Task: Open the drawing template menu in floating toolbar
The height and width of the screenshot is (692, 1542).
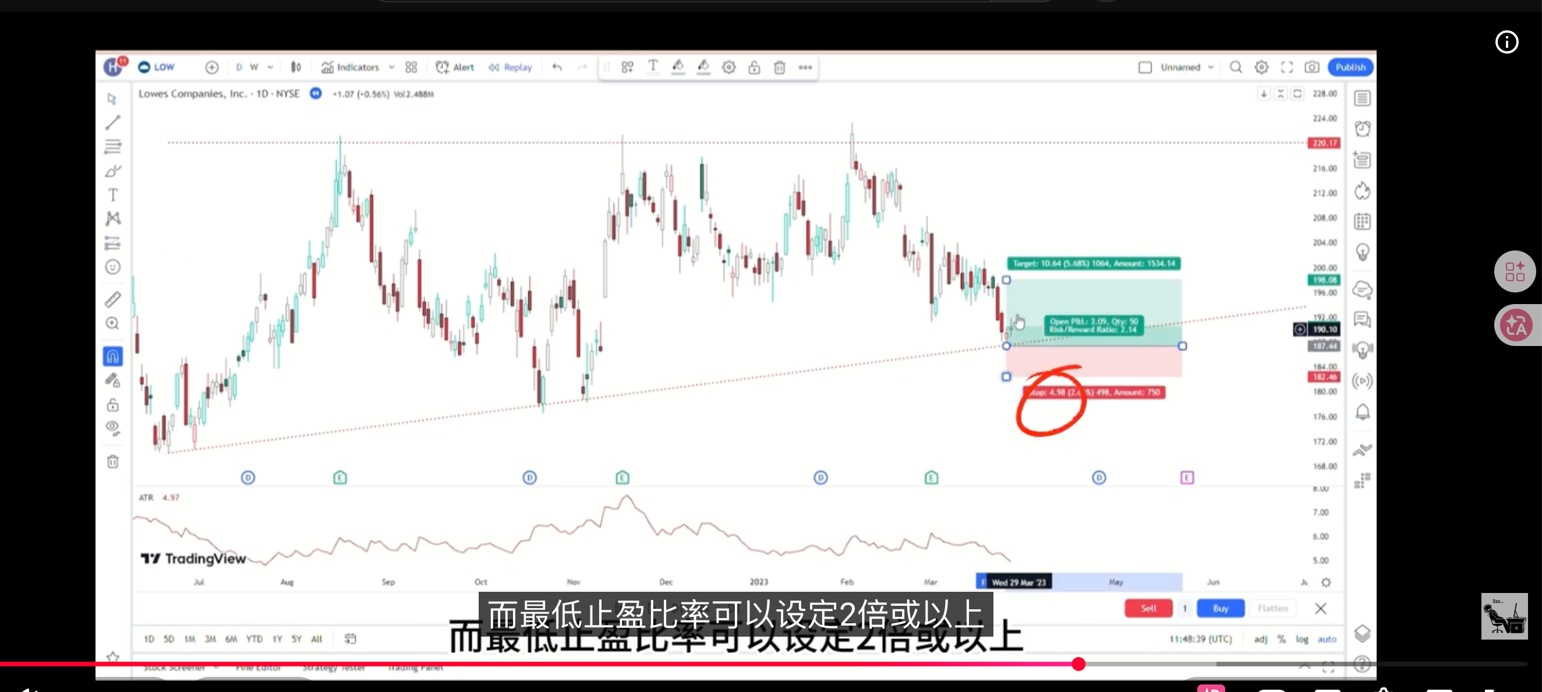Action: click(627, 68)
